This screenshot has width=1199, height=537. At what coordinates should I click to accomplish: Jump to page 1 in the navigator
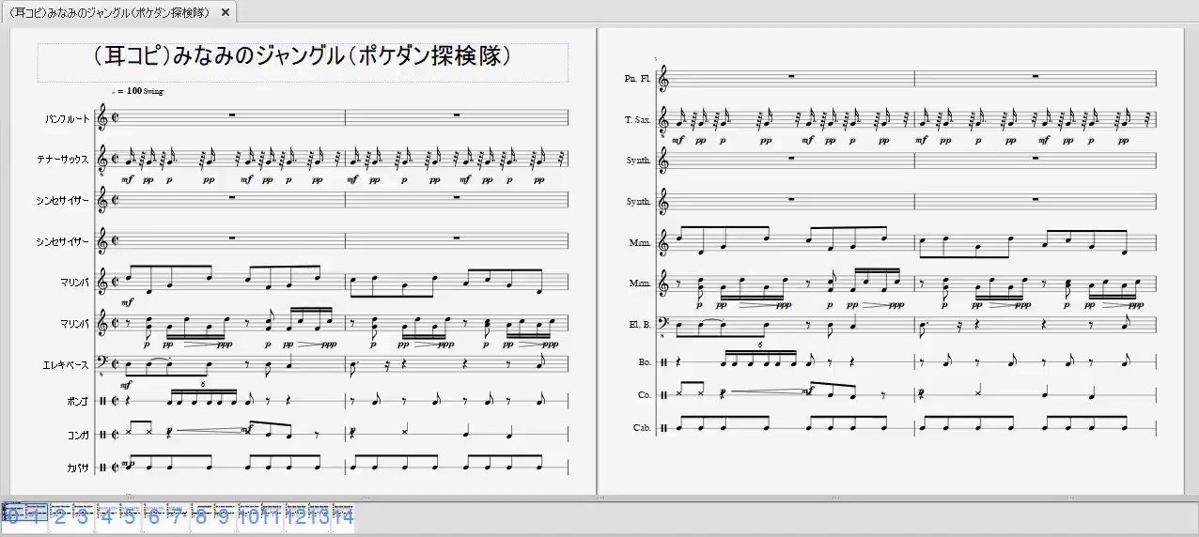(35, 515)
